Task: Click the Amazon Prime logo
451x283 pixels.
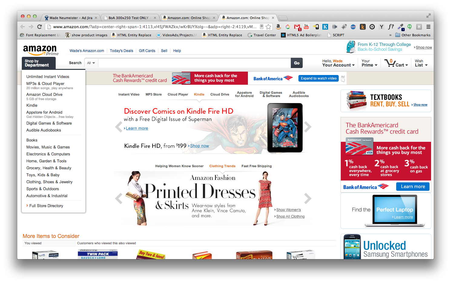Action: [41, 50]
